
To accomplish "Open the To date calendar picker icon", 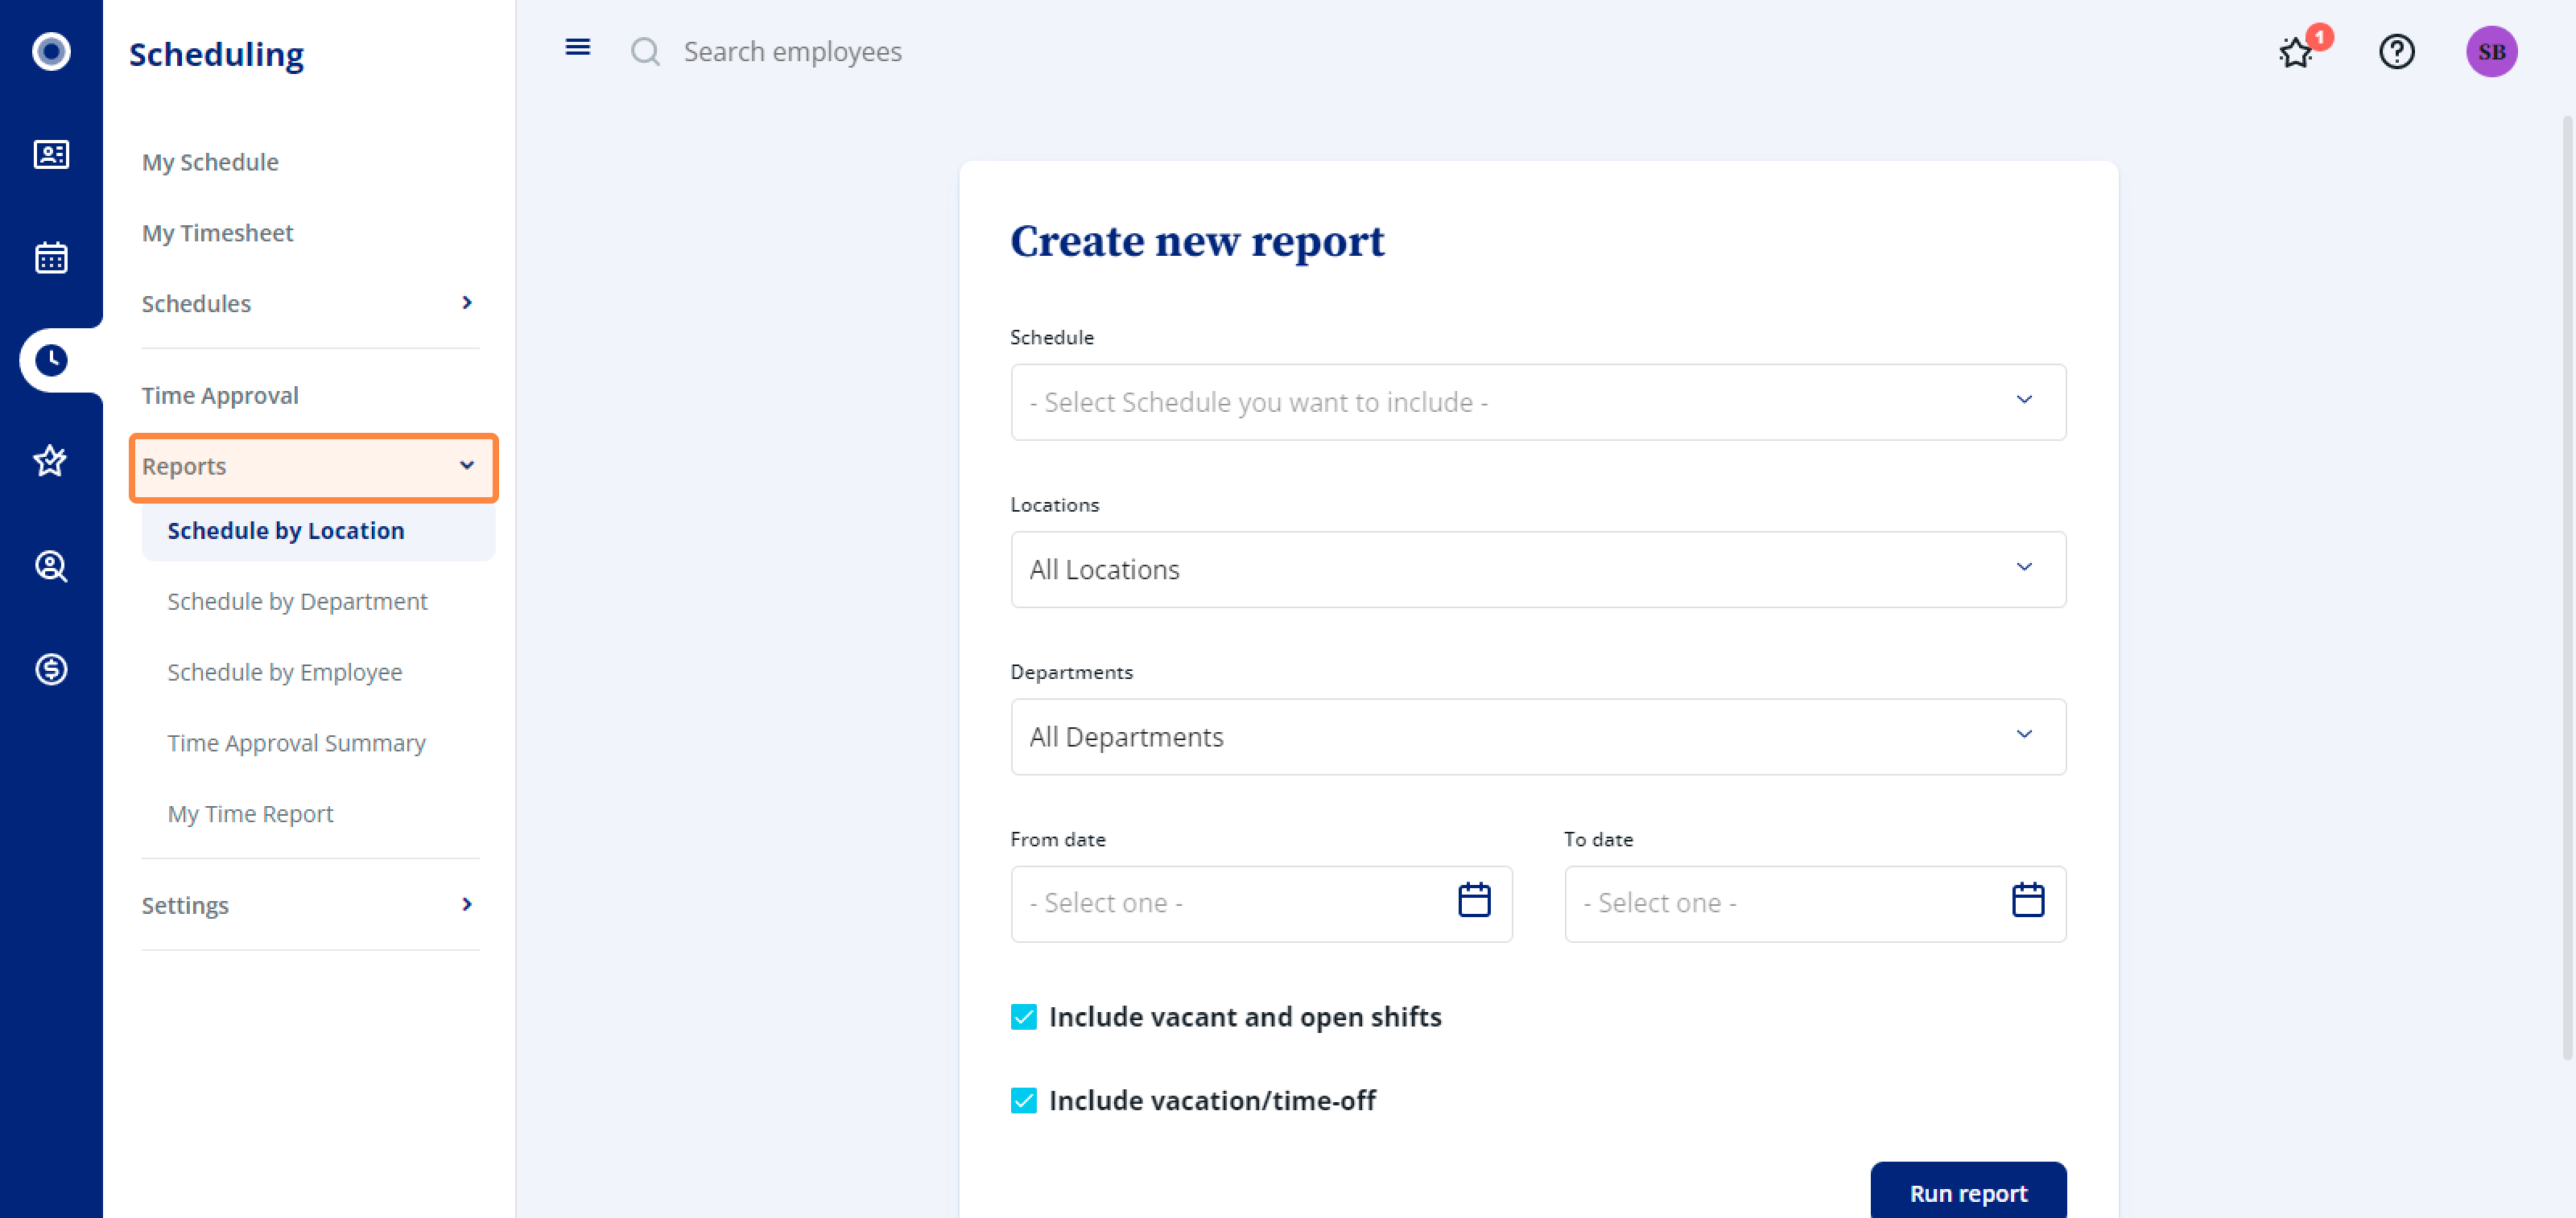I will point(2027,899).
